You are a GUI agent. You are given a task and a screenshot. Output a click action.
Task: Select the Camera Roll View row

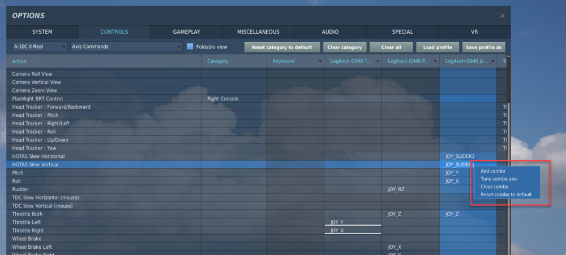[x=256, y=74]
